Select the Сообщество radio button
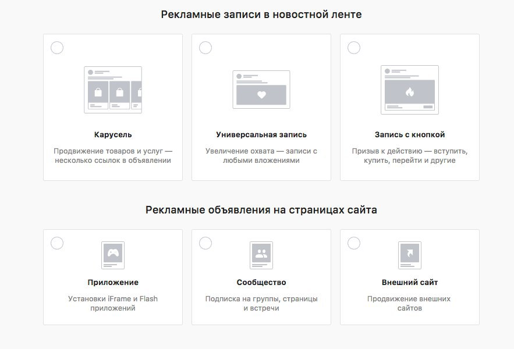This screenshot has height=349, width=514. pyautogui.click(x=205, y=243)
